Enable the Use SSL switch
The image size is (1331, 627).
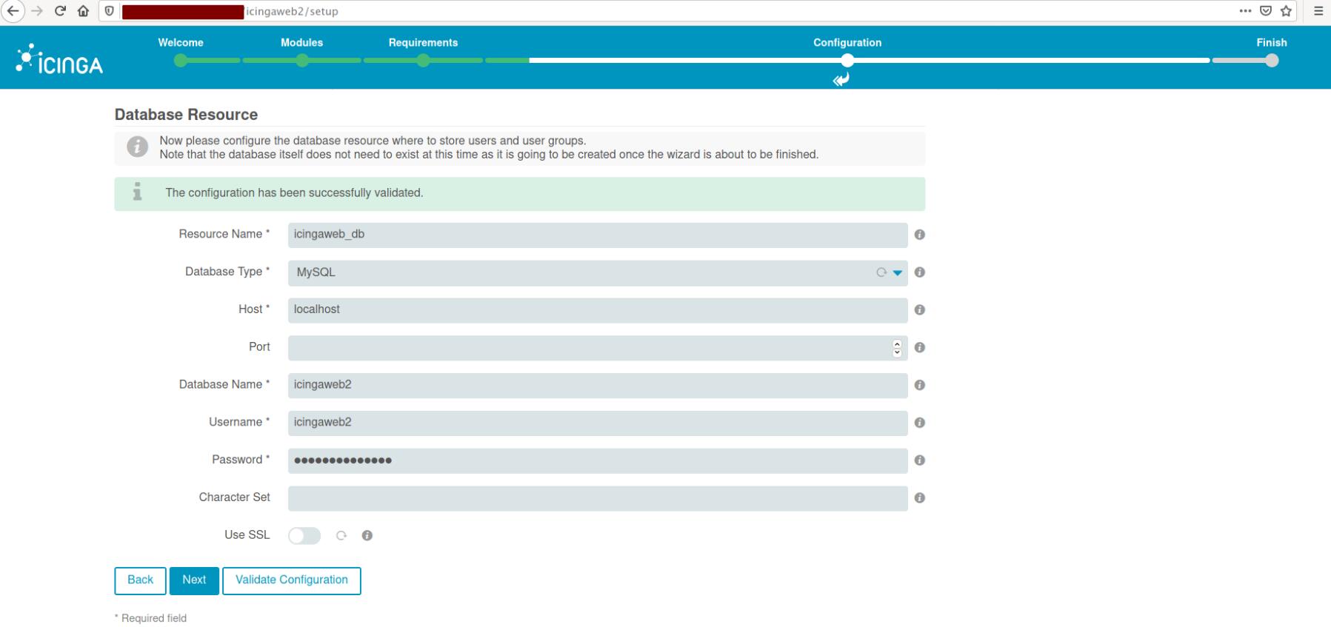coord(304,536)
